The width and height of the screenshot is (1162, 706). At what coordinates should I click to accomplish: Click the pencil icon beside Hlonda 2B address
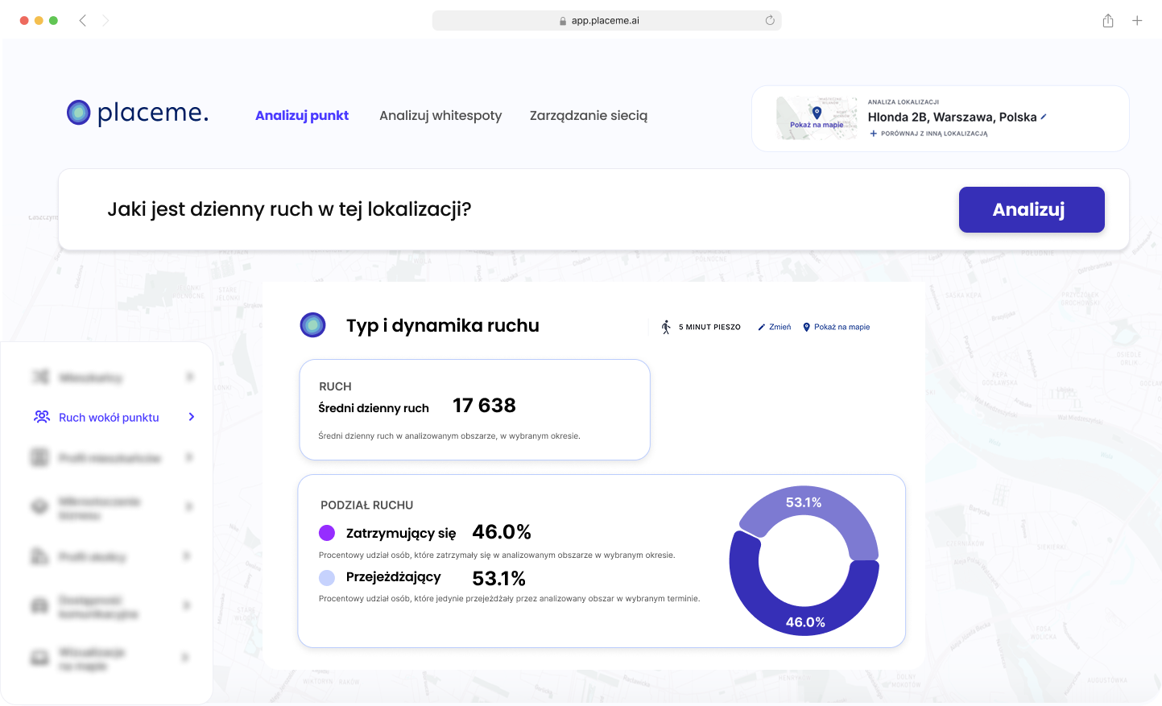click(x=1044, y=117)
